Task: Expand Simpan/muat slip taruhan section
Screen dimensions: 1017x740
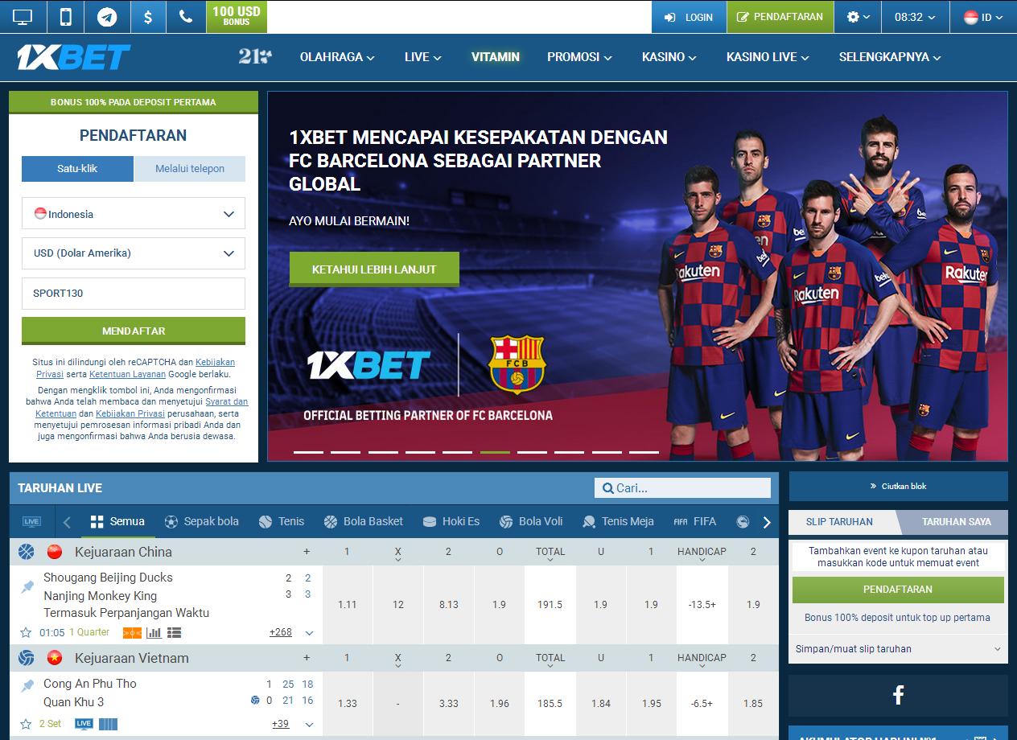Action: 898,649
